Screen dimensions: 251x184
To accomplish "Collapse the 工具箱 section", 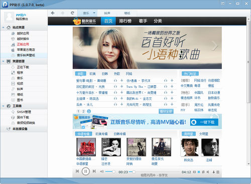I will coord(3,106).
